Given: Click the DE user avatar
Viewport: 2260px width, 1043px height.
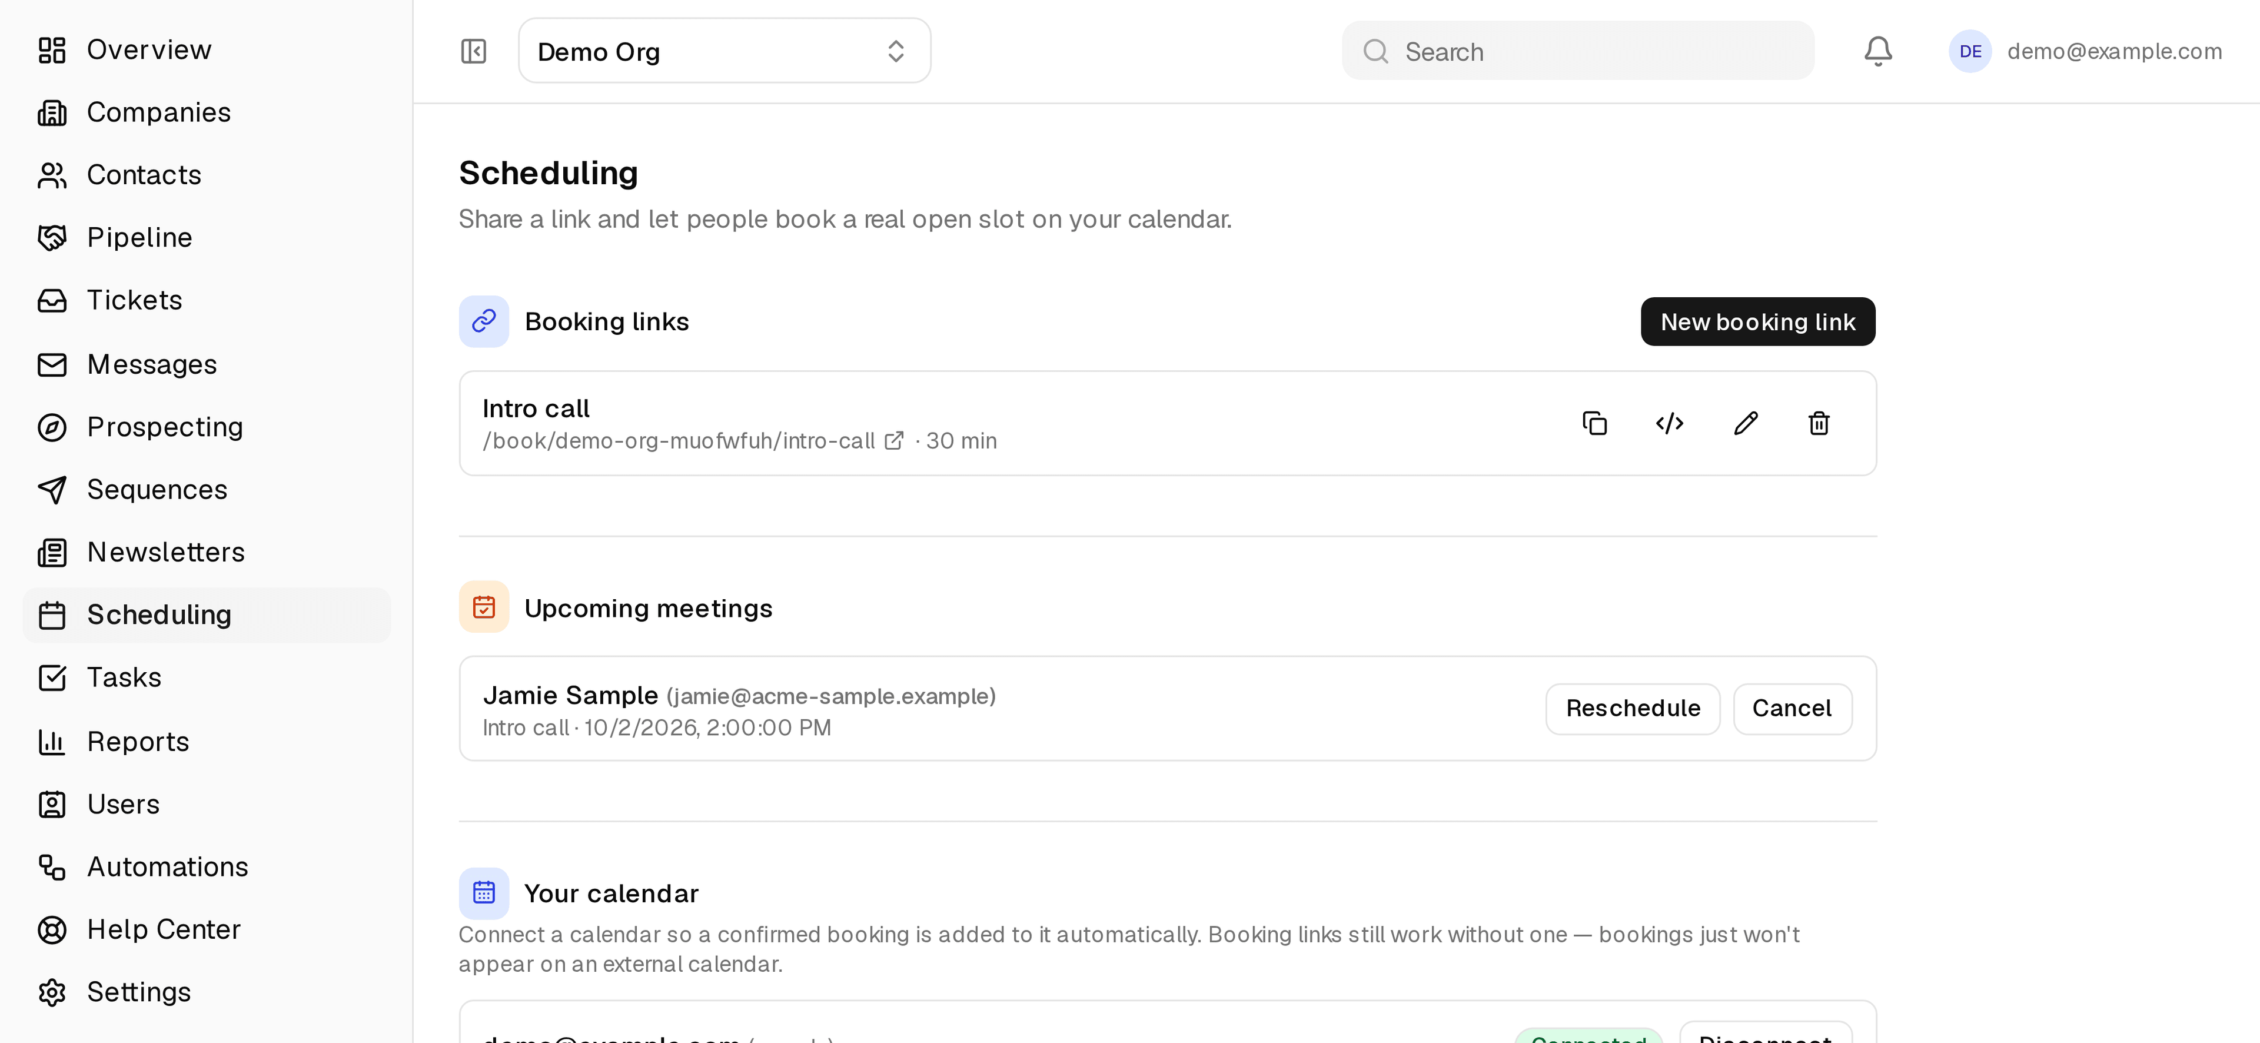Looking at the screenshot, I should pyautogui.click(x=1970, y=51).
